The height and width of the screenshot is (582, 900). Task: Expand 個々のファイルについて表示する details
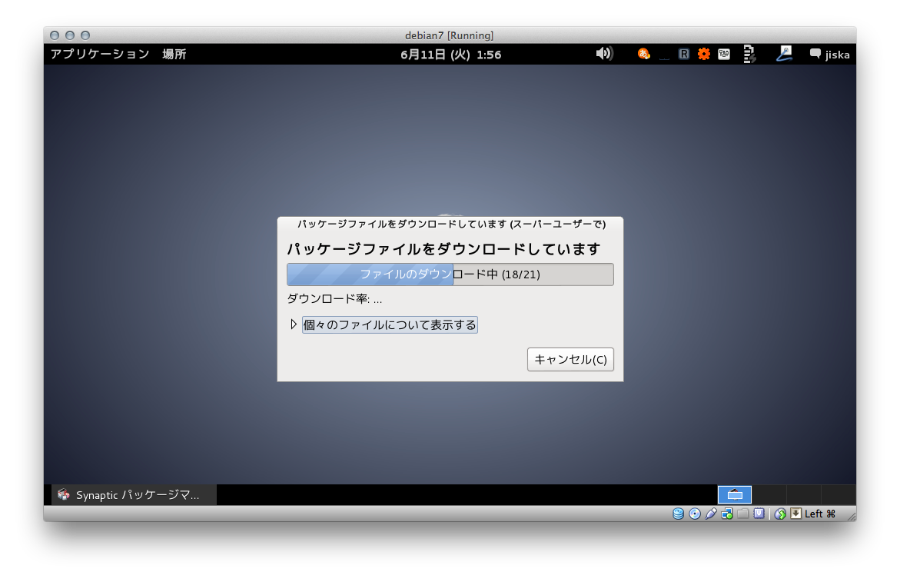pyautogui.click(x=384, y=325)
